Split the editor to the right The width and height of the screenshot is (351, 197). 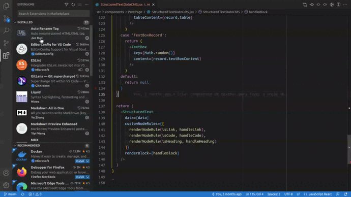[338, 5]
